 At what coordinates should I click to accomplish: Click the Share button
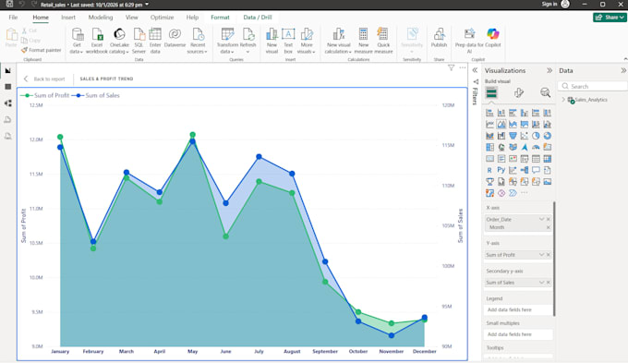[x=610, y=18]
